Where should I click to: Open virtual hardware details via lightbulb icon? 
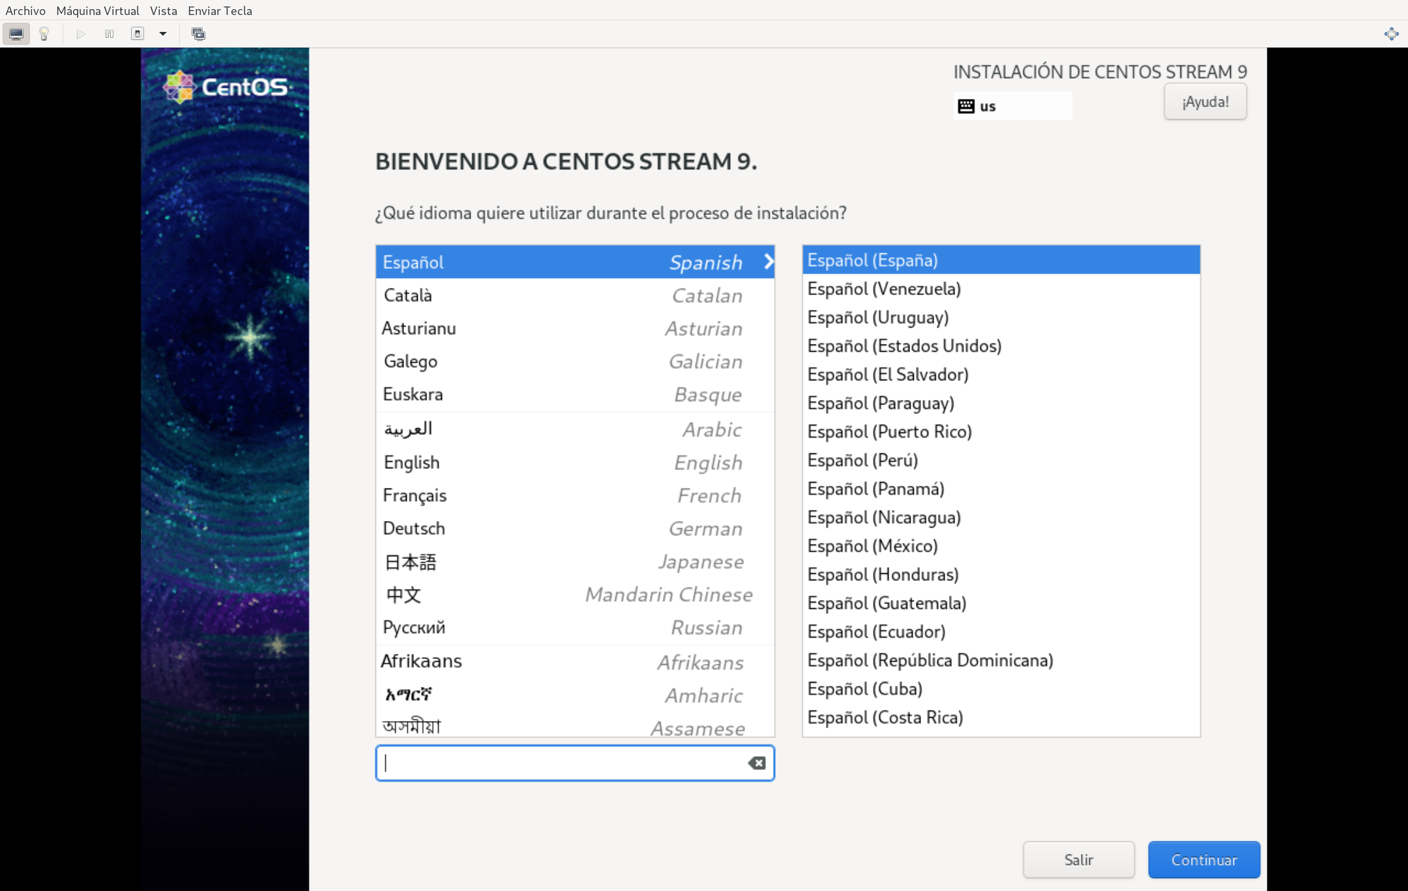pyautogui.click(x=44, y=34)
